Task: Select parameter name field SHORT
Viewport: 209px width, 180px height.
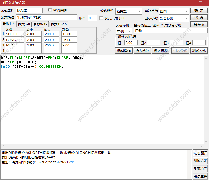Action: pyautogui.click(x=15, y=34)
